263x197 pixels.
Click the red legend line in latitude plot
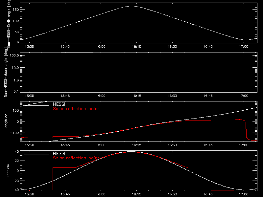[x=36, y=159]
